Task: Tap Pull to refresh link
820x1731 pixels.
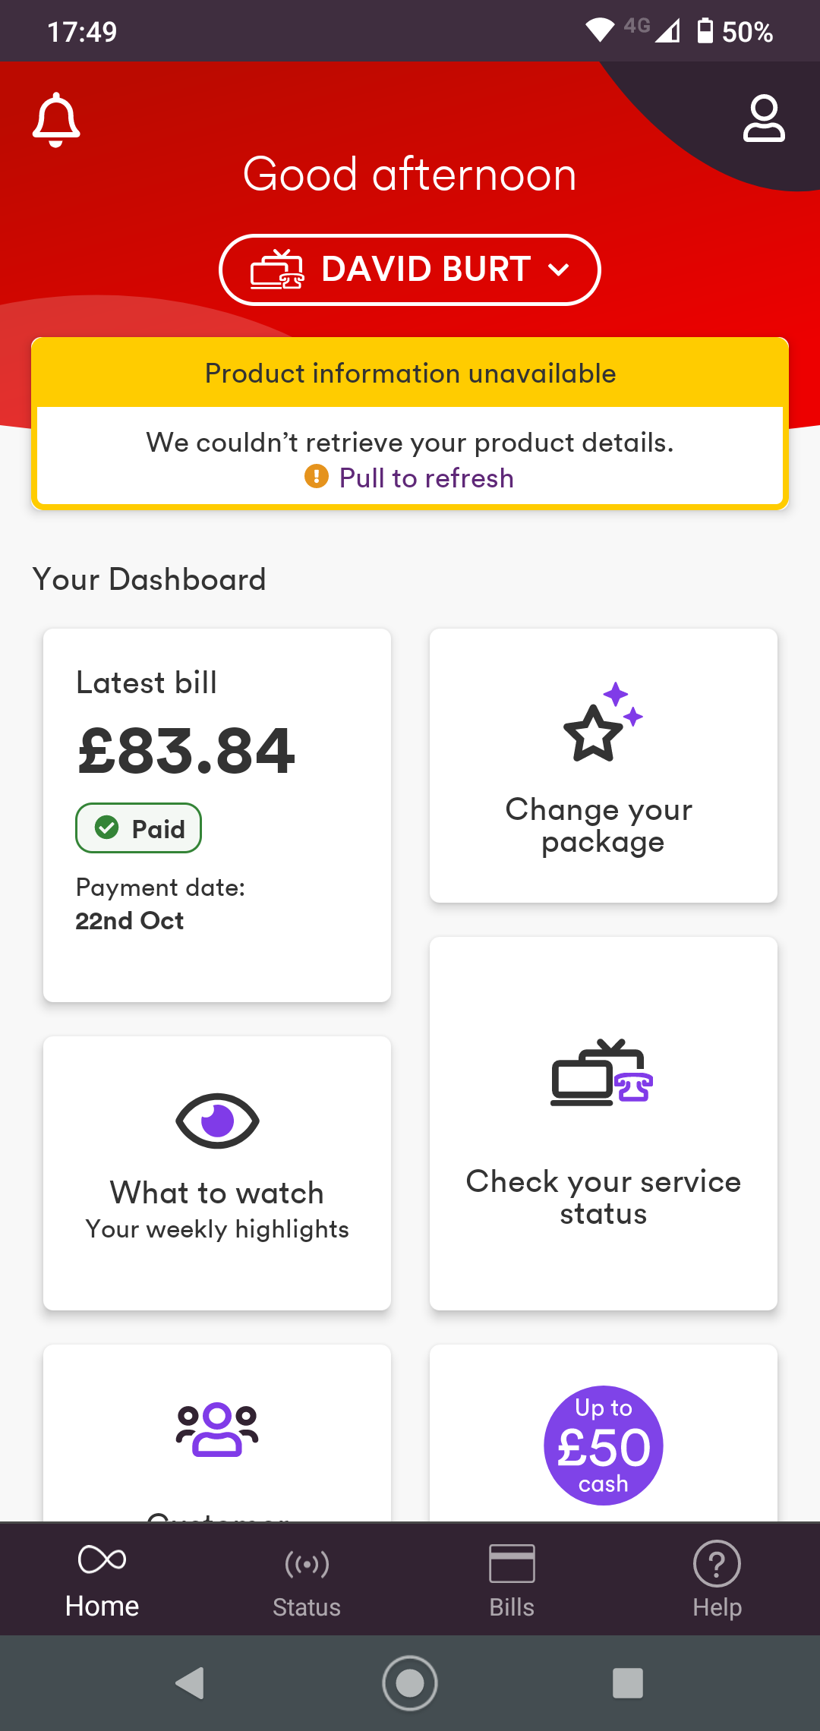Action: pyautogui.click(x=427, y=478)
